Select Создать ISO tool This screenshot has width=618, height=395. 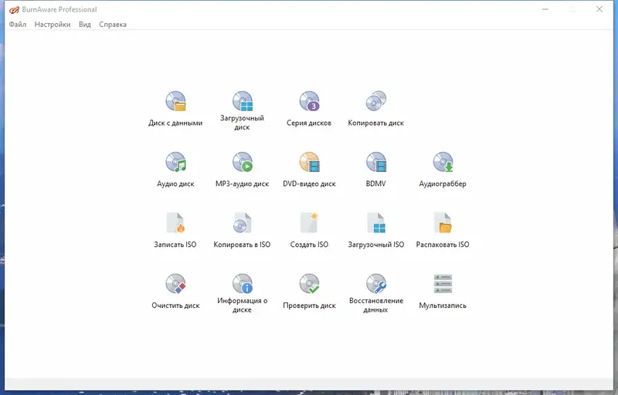click(309, 231)
